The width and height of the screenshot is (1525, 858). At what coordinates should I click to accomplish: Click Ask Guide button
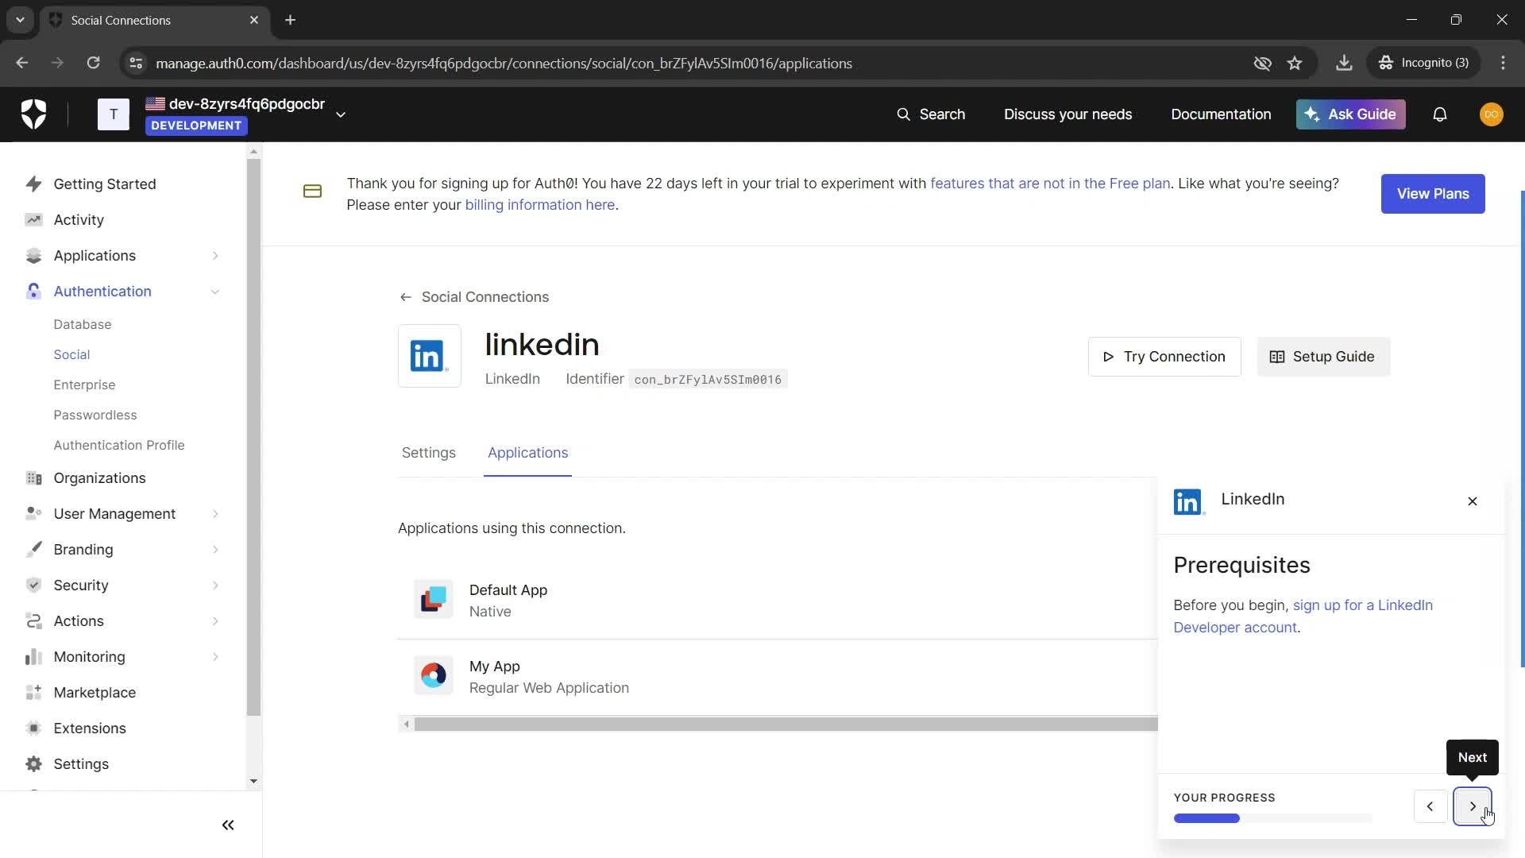click(x=1350, y=114)
